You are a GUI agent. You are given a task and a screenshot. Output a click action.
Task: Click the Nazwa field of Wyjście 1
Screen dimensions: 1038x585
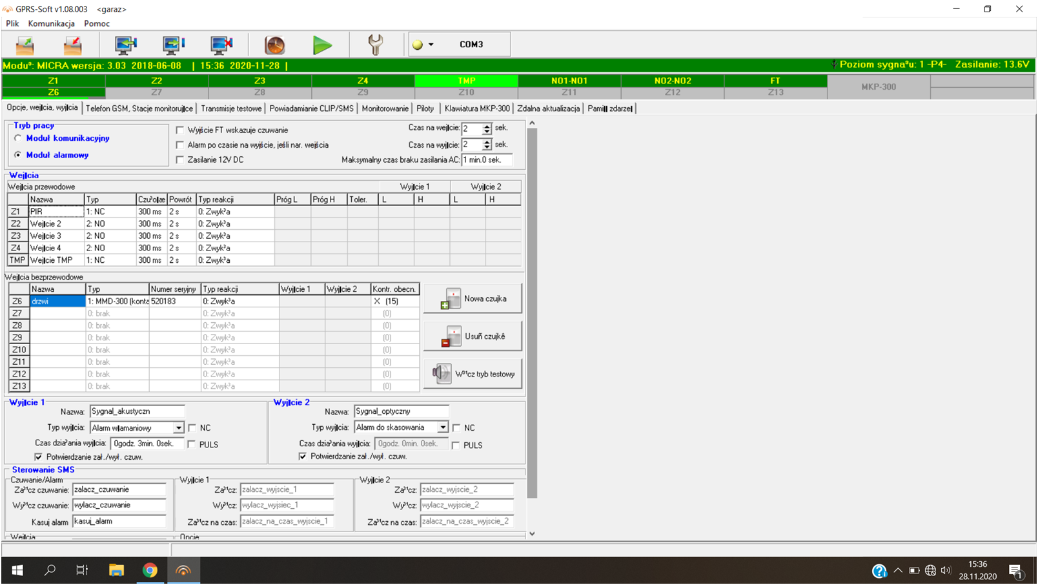[x=137, y=411]
